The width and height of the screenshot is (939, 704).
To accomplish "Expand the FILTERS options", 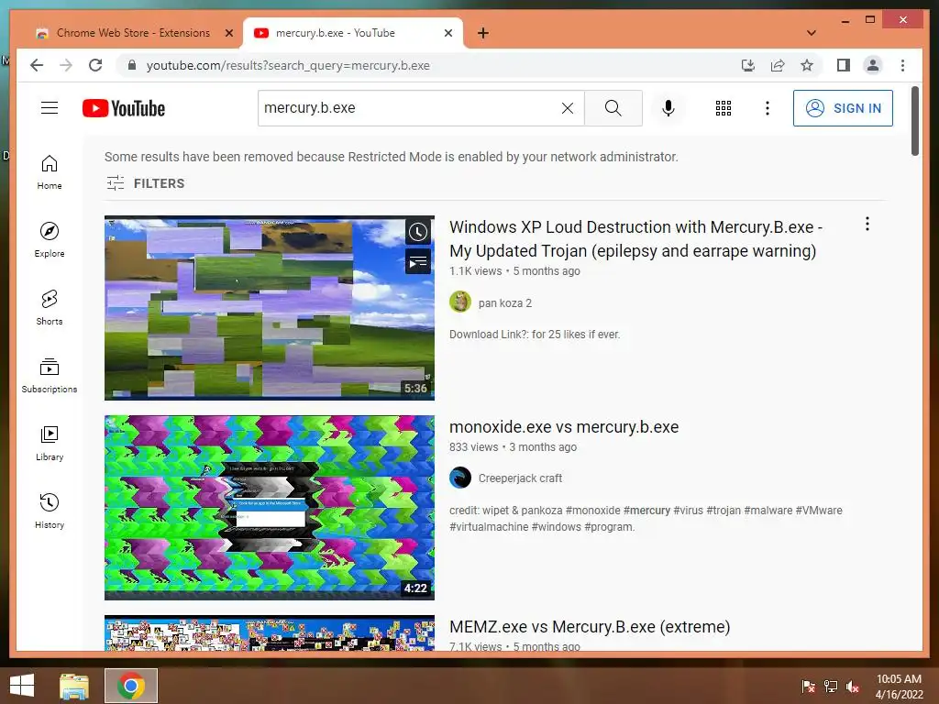I will [x=146, y=183].
